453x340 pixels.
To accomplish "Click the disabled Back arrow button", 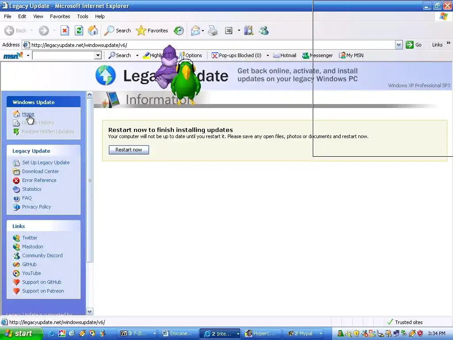I will [15, 31].
